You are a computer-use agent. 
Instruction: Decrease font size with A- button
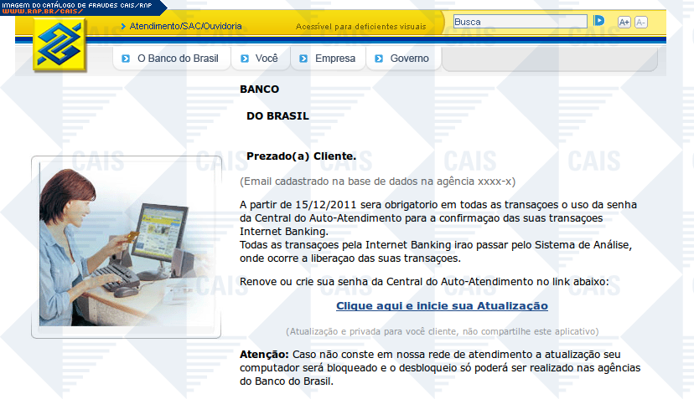coord(641,22)
